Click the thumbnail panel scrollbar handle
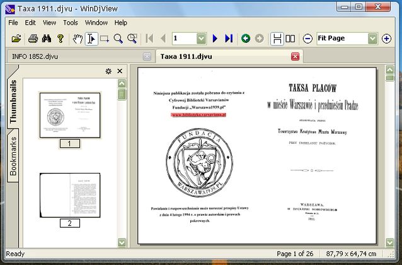This screenshot has height=265, width=402. coord(122,94)
